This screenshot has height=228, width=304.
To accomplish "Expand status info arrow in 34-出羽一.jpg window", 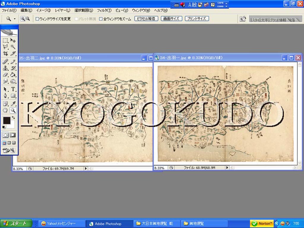I will (x=227, y=167).
